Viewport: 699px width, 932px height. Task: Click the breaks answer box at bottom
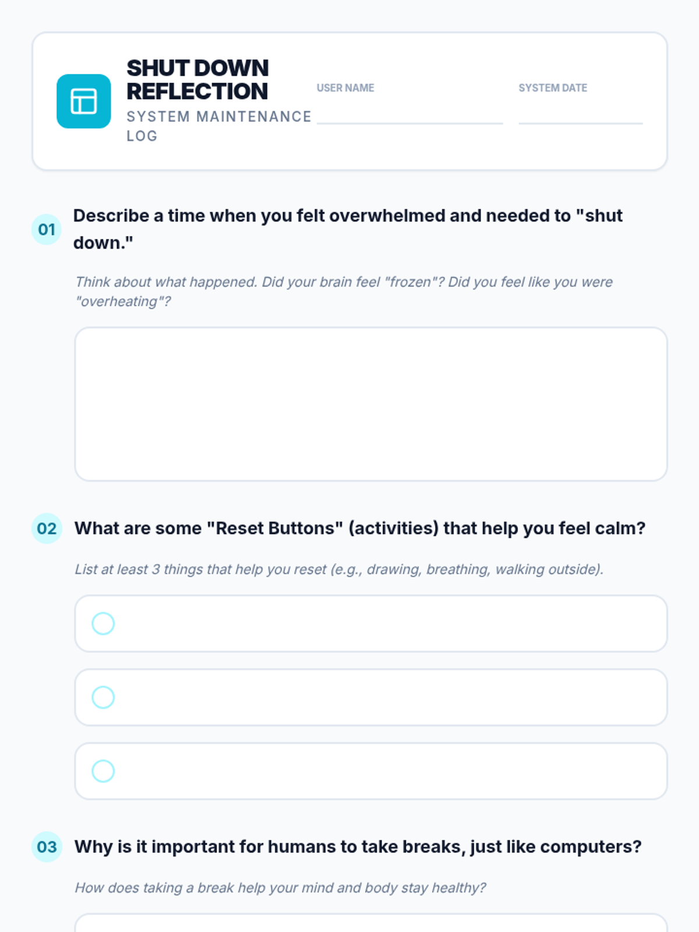point(370,924)
